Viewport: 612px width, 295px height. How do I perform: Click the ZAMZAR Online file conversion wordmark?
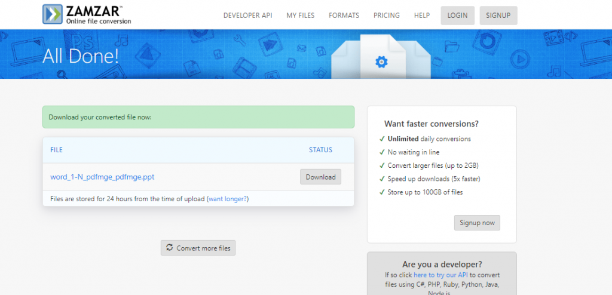click(x=99, y=14)
